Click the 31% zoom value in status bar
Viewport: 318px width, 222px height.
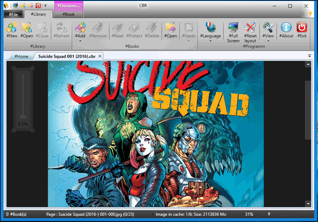click(249, 214)
